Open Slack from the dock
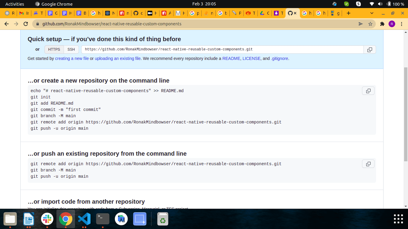Screen dimensions: 408x229 (47, 219)
